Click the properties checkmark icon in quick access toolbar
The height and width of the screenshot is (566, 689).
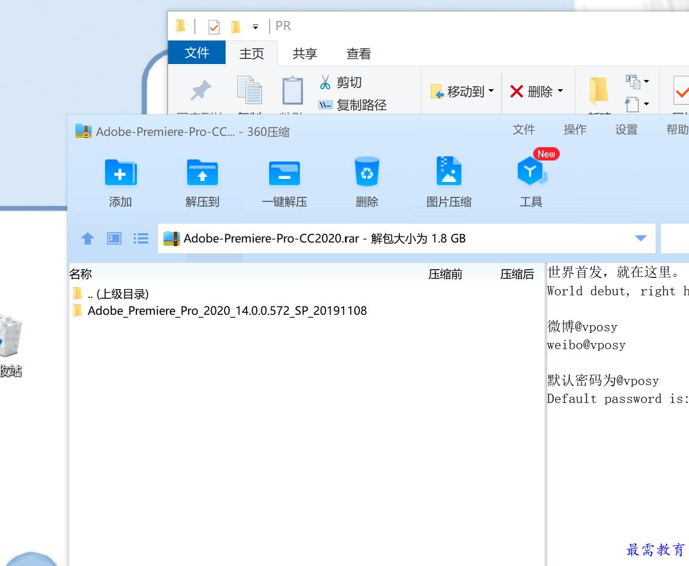214,26
